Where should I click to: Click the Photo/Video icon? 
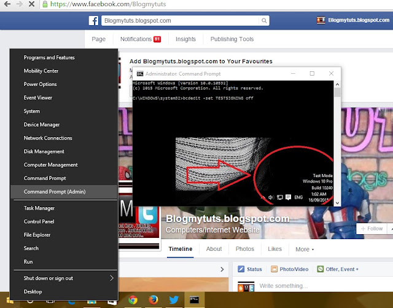[274, 269]
